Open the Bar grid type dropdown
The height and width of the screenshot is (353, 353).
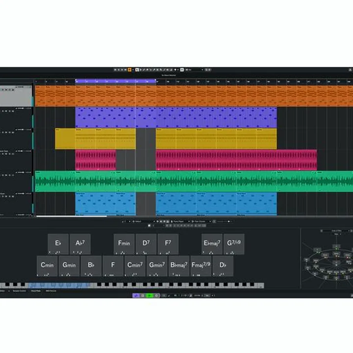click(x=194, y=70)
